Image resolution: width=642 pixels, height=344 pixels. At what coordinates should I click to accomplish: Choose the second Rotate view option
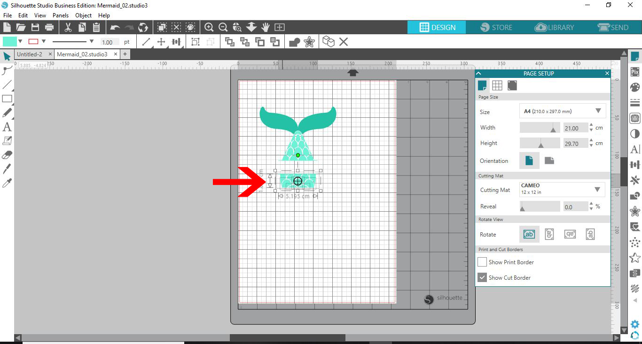(x=549, y=234)
